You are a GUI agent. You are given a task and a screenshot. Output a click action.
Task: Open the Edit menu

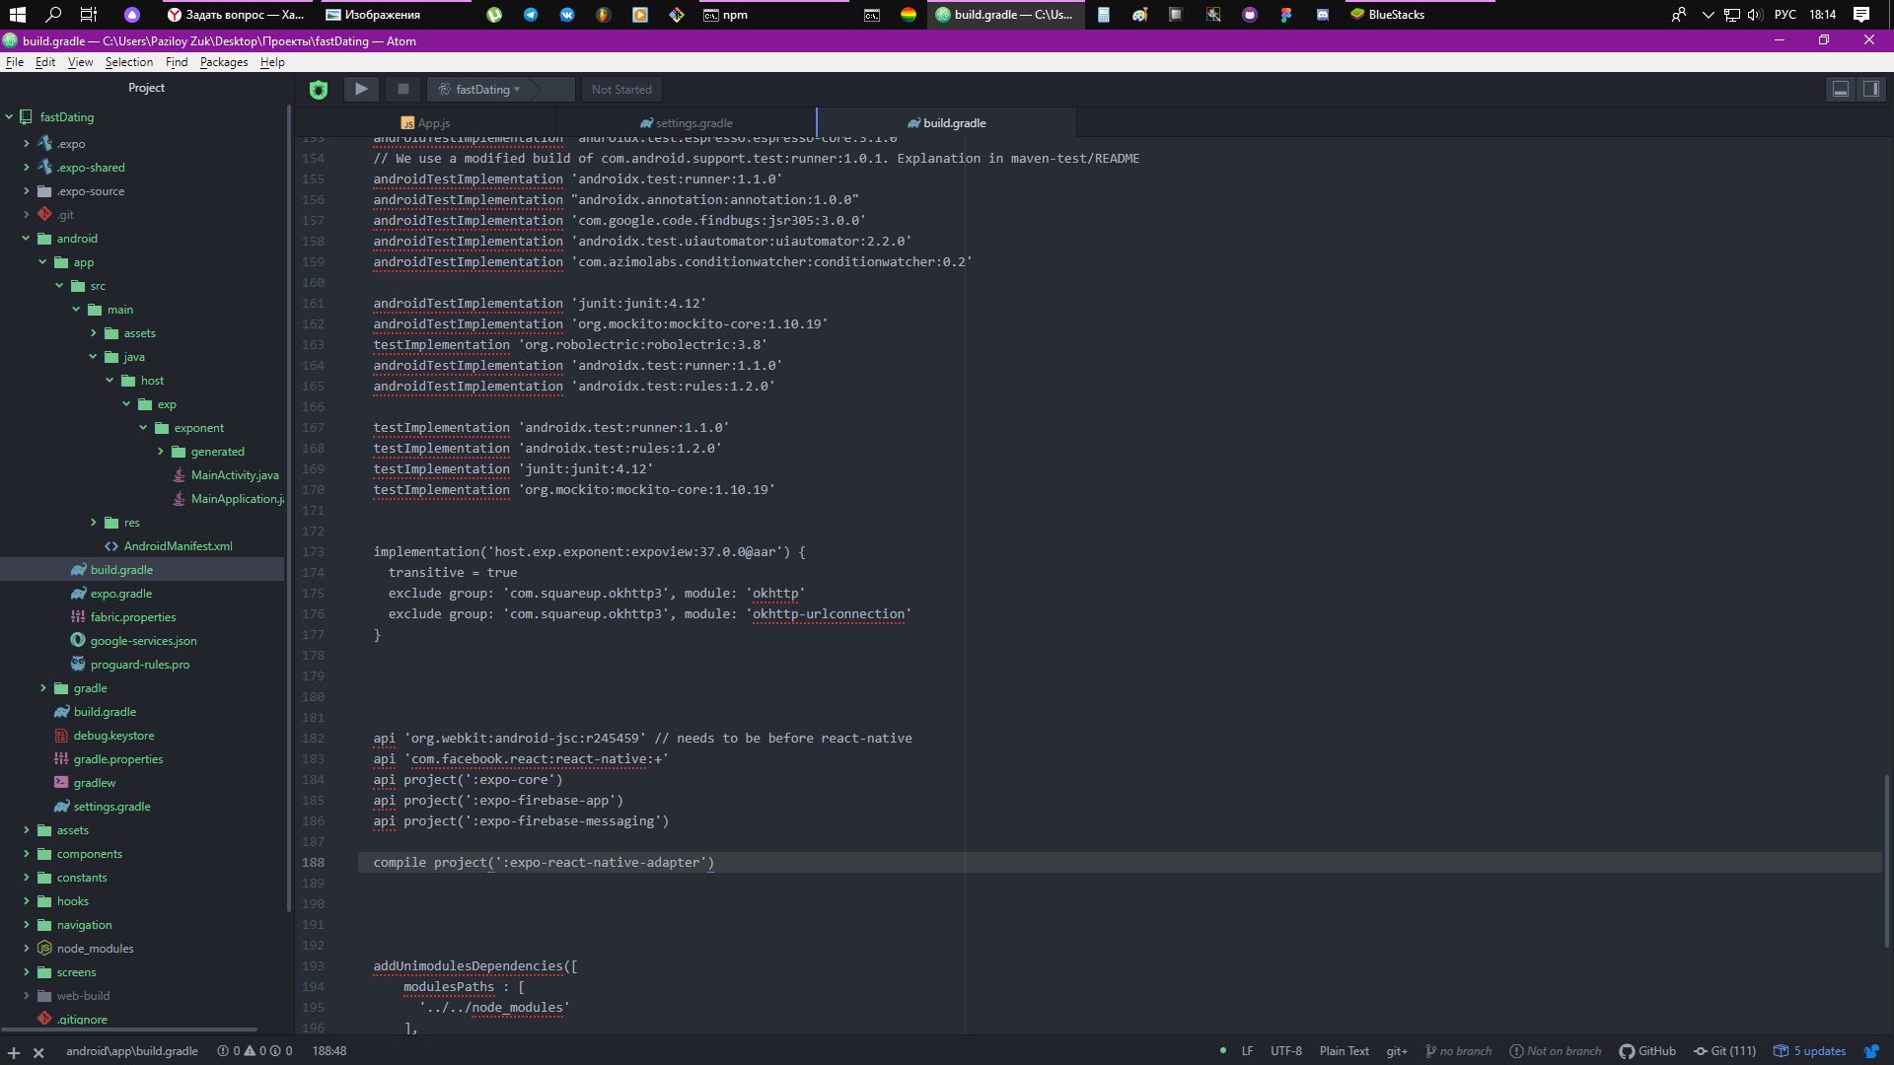pyautogui.click(x=45, y=62)
